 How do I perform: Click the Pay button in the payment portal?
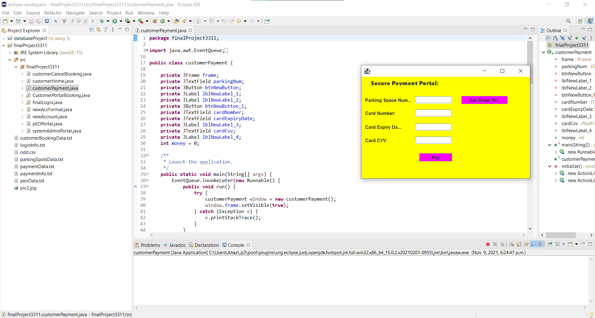tap(435, 157)
